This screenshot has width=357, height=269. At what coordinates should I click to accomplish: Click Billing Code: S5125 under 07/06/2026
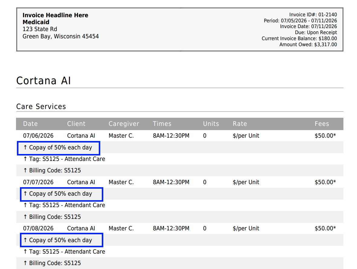click(x=52, y=171)
